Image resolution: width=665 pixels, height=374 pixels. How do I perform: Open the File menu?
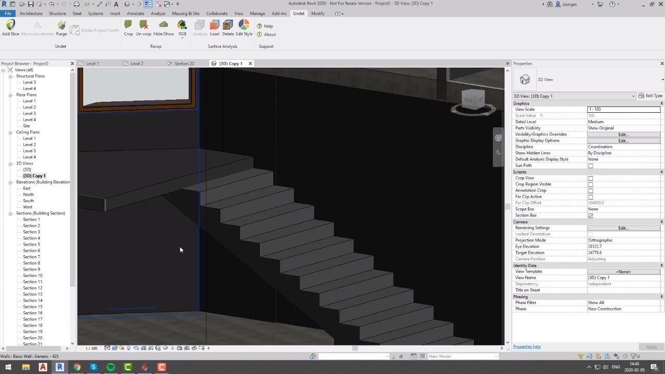tap(8, 14)
